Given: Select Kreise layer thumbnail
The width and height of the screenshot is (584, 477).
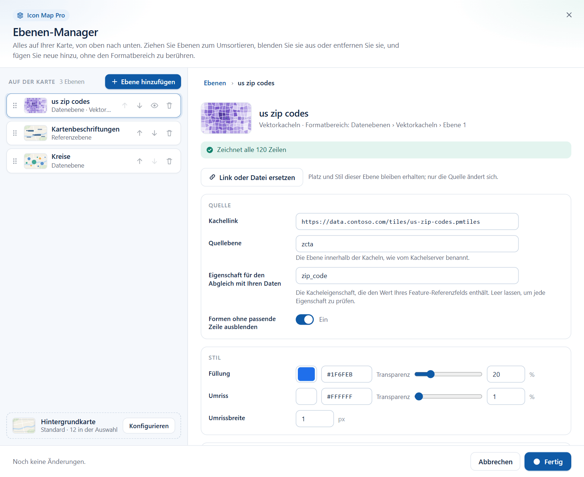Looking at the screenshot, I should click(x=35, y=161).
